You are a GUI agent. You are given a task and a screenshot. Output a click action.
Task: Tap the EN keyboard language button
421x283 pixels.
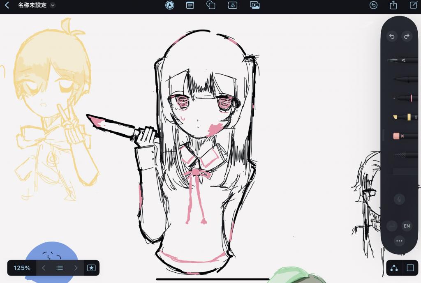[407, 226]
